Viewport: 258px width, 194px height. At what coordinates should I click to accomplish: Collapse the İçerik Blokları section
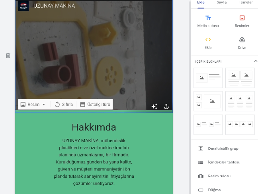(x=256, y=61)
